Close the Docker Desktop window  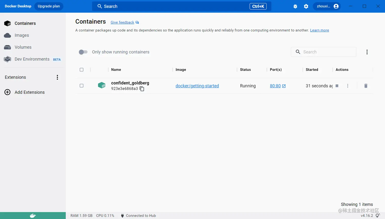pos(378,6)
